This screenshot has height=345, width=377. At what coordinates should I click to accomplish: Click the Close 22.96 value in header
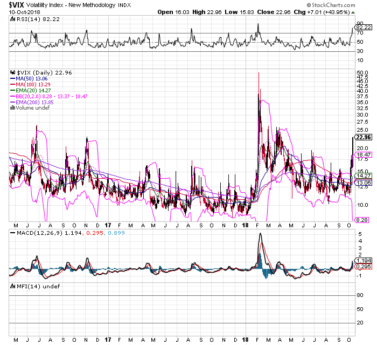pos(274,12)
